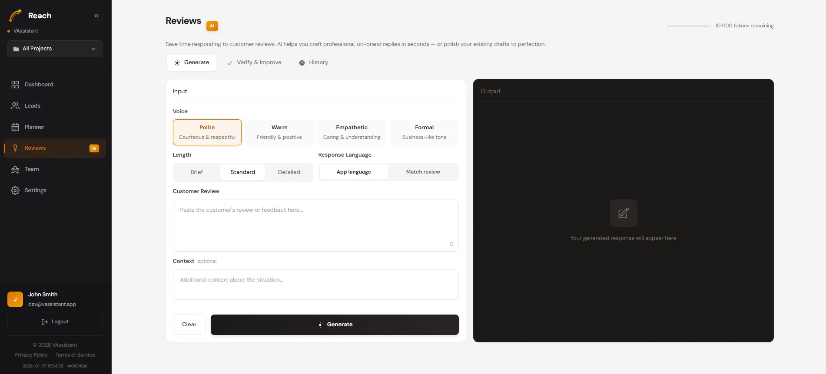Click the VAssistant workspace label
The image size is (826, 374).
[x=26, y=31]
